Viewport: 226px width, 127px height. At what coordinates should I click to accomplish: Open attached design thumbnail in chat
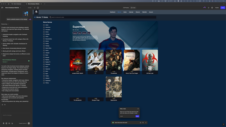25,14
